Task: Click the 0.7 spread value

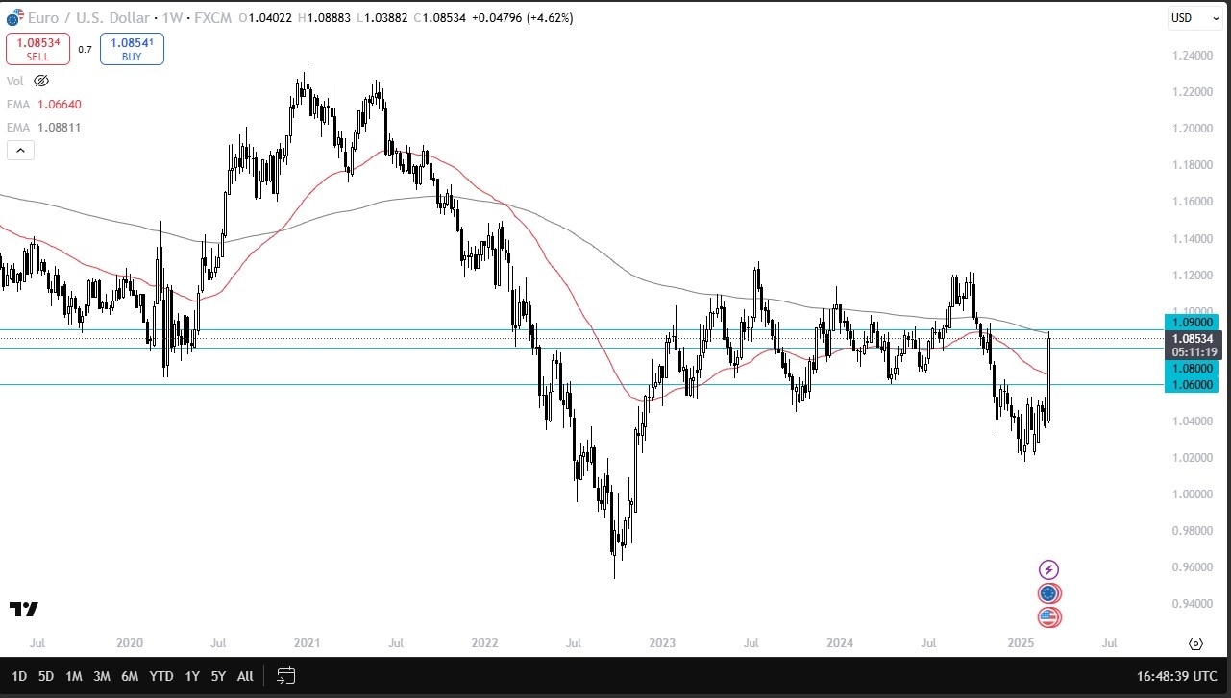Action: point(85,49)
